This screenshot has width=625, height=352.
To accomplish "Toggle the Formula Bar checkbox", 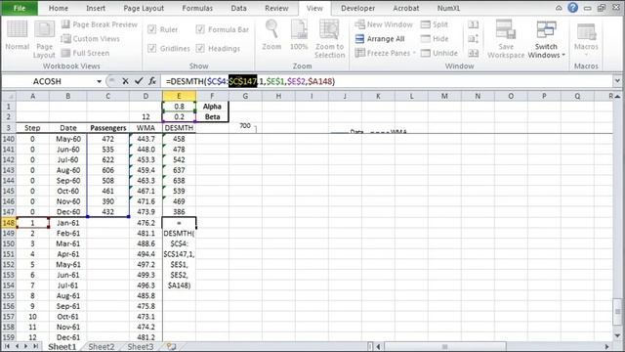I will click(x=200, y=29).
